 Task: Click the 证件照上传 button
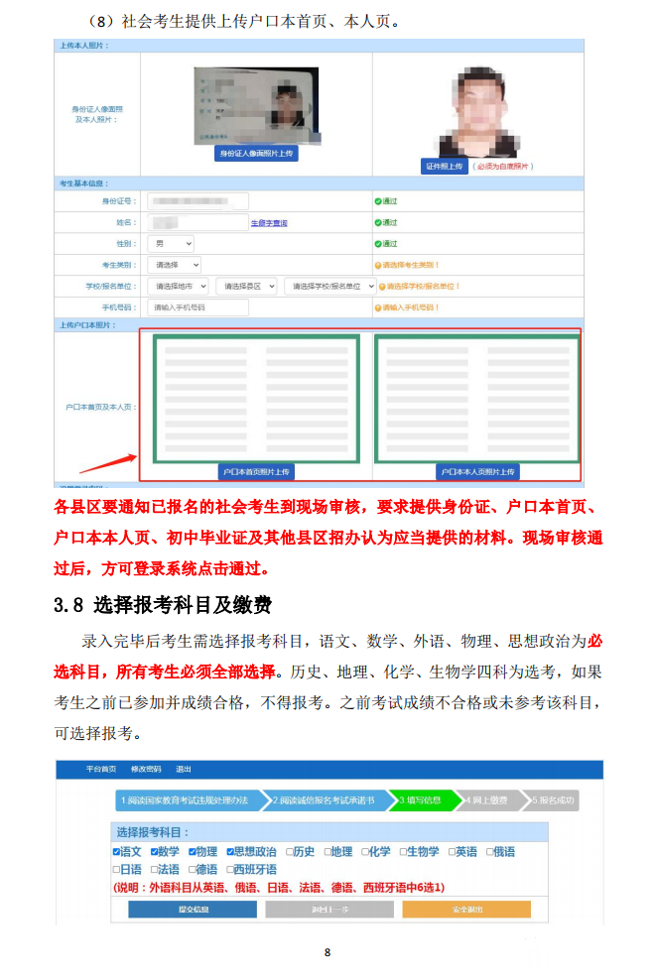[x=445, y=167]
